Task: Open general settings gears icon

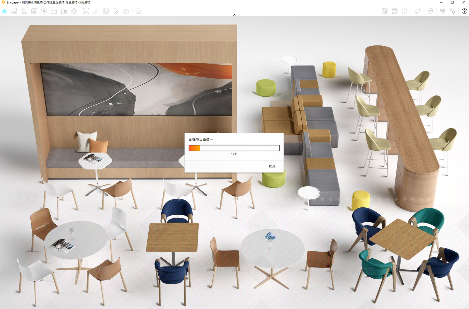Action: coord(453,11)
